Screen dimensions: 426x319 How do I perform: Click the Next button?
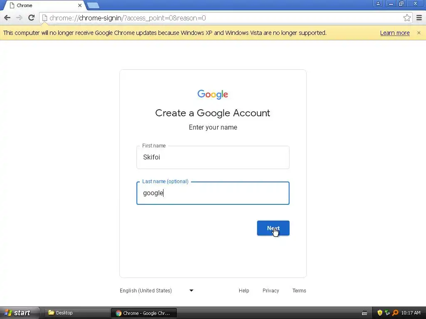[x=273, y=228]
